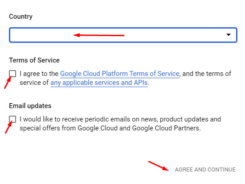Click the 'Country' field label
Viewport: 245px width, 184px height.
coord(21,17)
